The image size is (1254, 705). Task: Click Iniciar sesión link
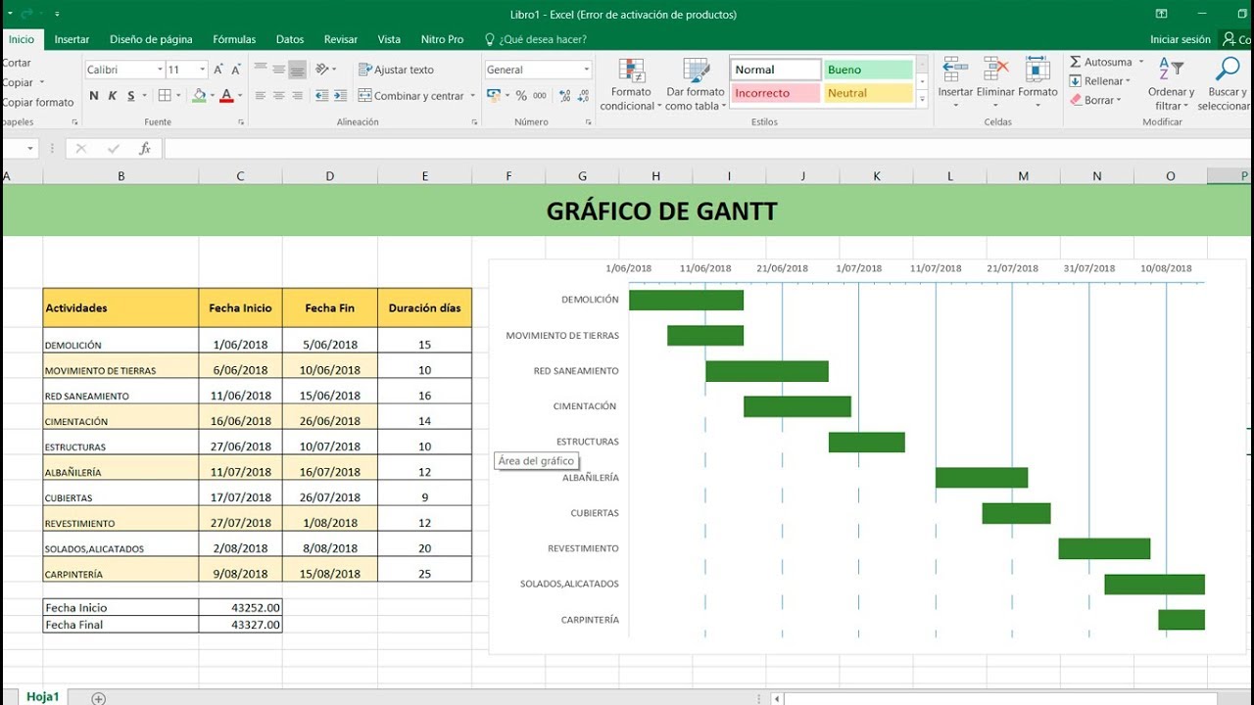coord(1181,39)
